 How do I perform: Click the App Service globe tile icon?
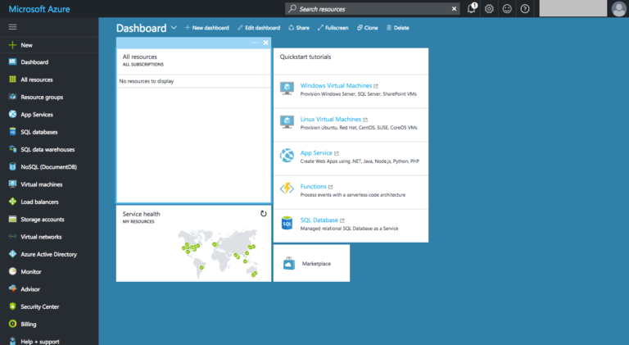click(x=287, y=155)
